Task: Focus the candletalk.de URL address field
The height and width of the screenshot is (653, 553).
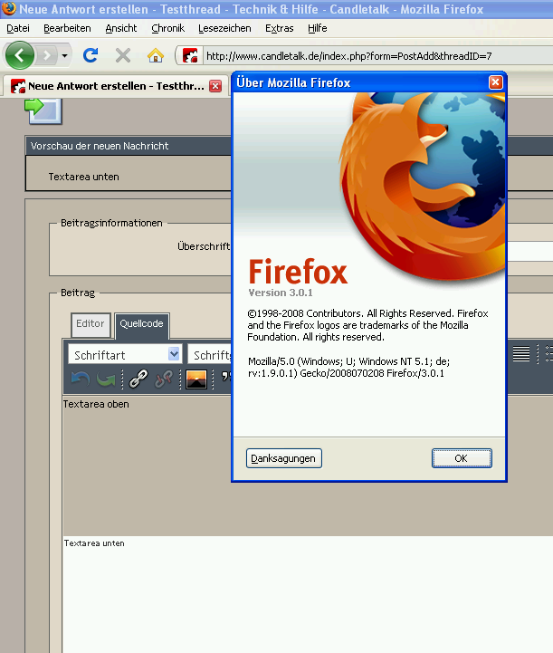Action: pos(377,56)
